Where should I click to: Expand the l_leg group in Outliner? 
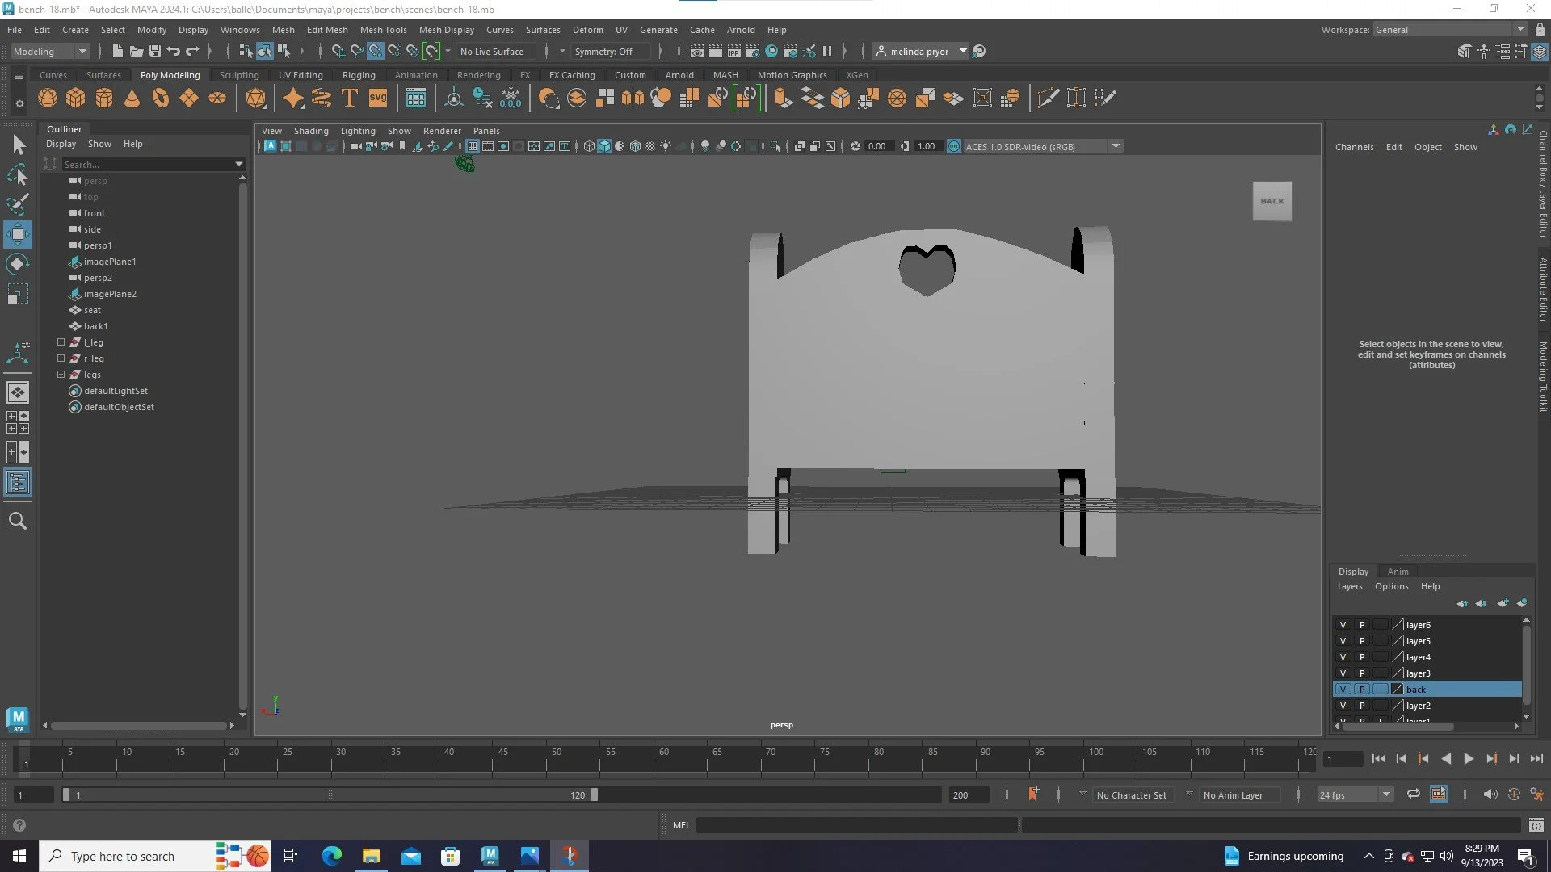[61, 342]
